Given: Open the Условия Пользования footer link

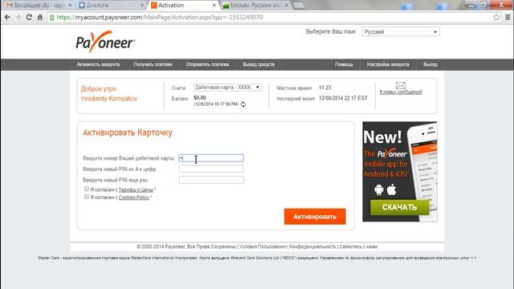Looking at the screenshot, I should click(x=263, y=246).
